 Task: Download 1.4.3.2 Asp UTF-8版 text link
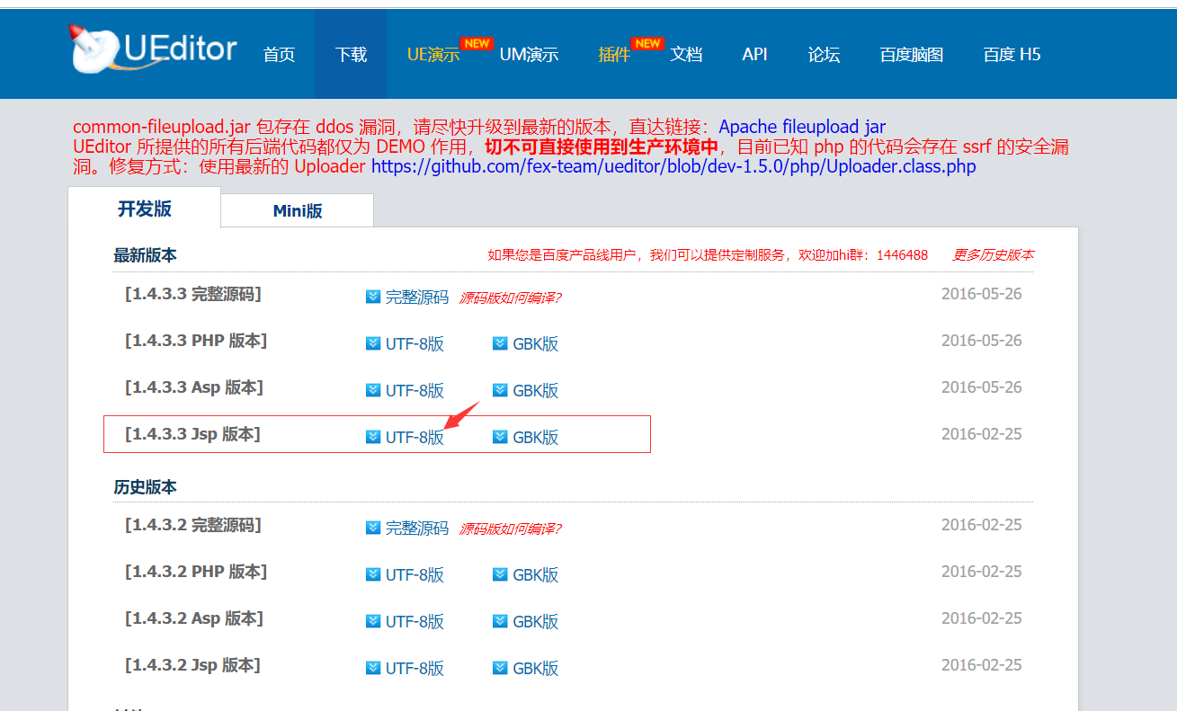pos(415,622)
